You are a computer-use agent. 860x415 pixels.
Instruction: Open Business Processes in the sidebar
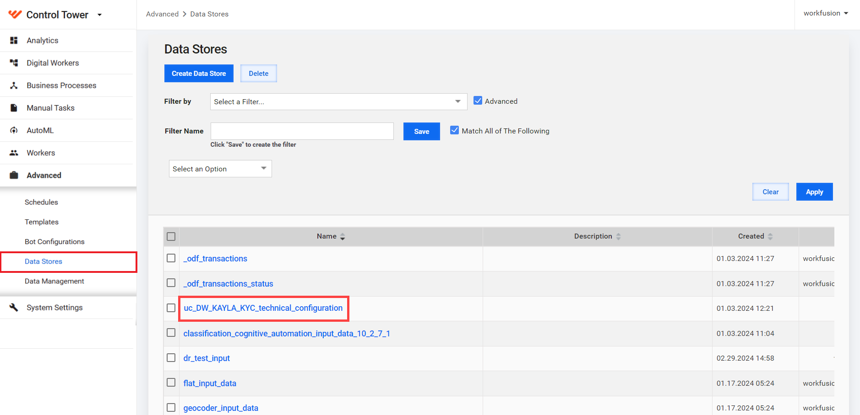(x=61, y=85)
